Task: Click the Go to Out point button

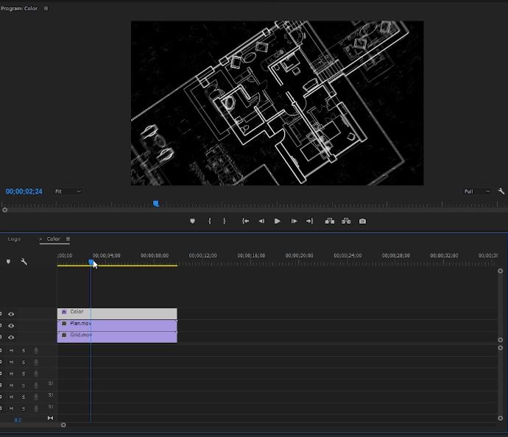Action: (x=309, y=221)
